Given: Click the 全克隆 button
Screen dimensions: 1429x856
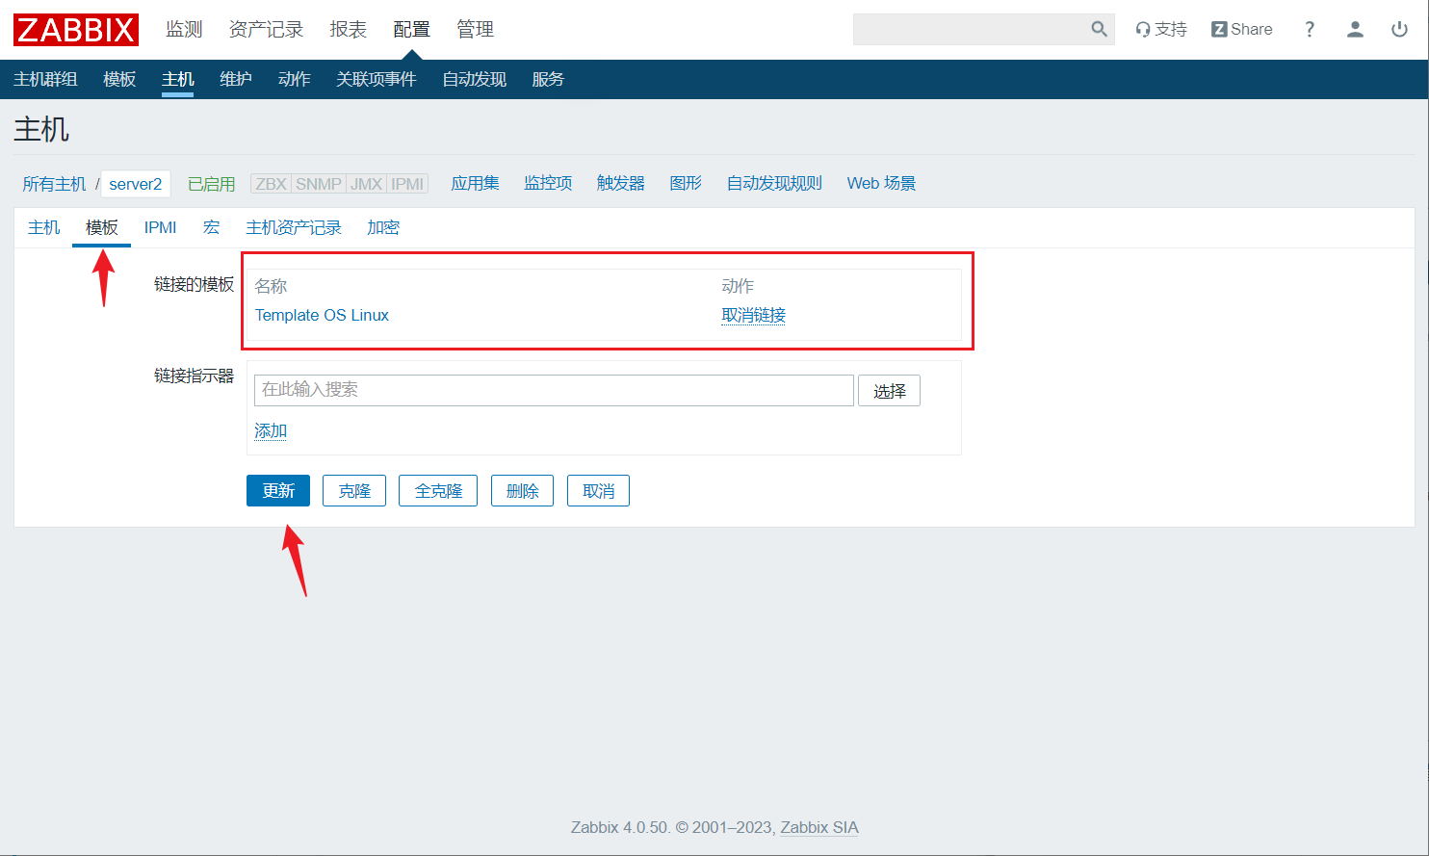Looking at the screenshot, I should (x=438, y=491).
